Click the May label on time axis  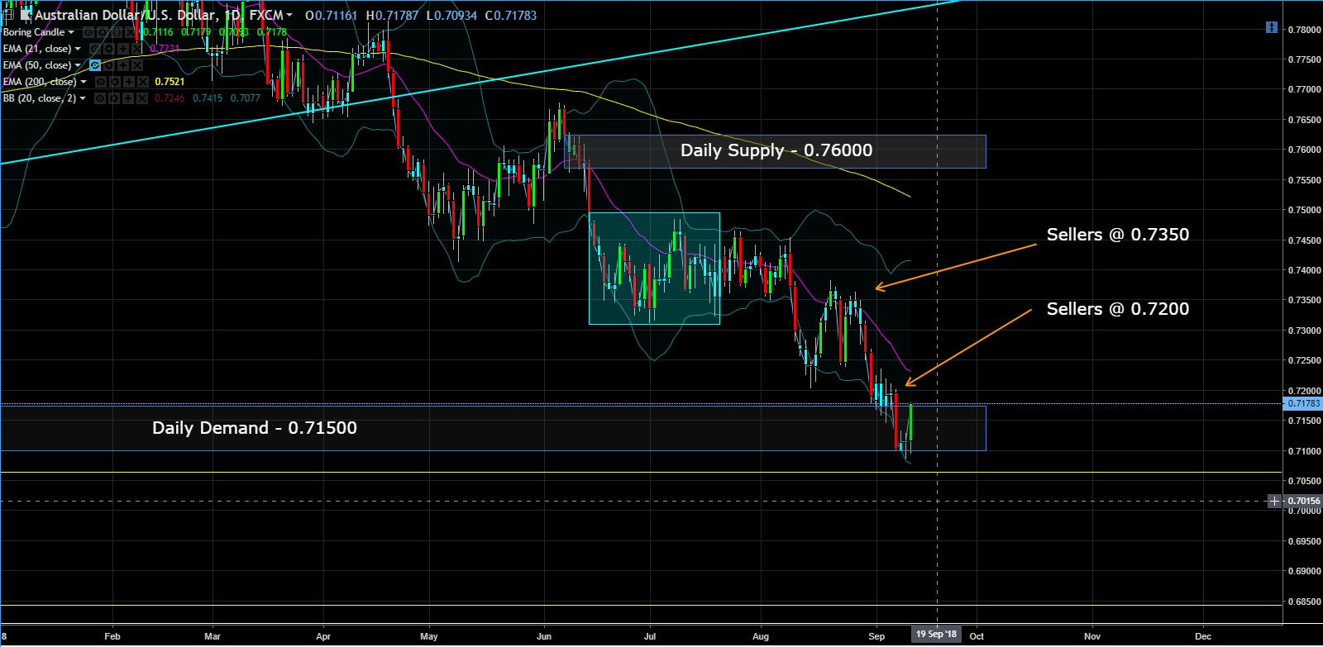click(429, 636)
